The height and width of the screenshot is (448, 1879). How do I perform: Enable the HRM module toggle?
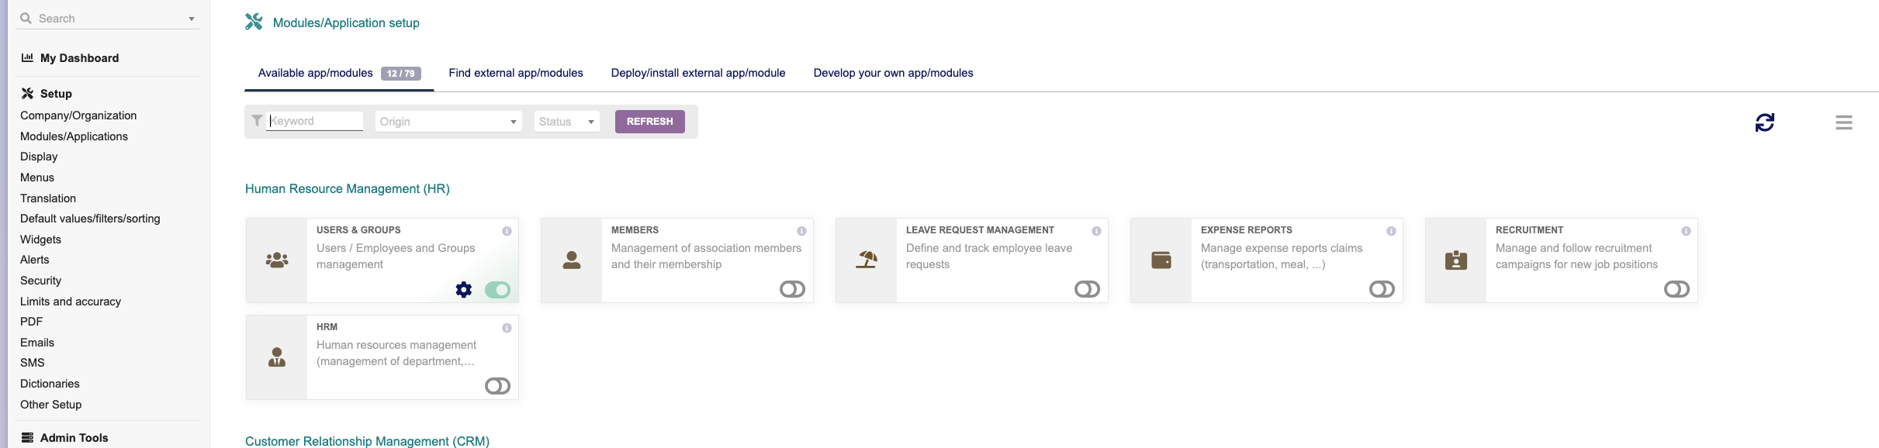click(497, 387)
